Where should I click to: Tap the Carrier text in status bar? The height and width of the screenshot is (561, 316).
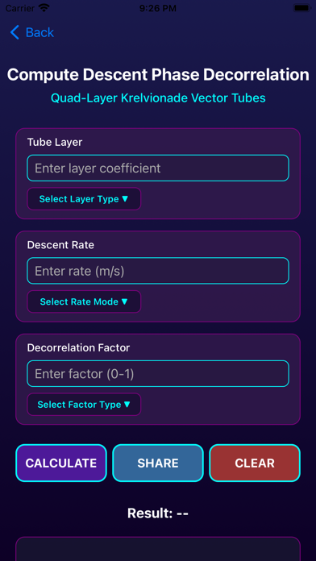[x=19, y=8]
